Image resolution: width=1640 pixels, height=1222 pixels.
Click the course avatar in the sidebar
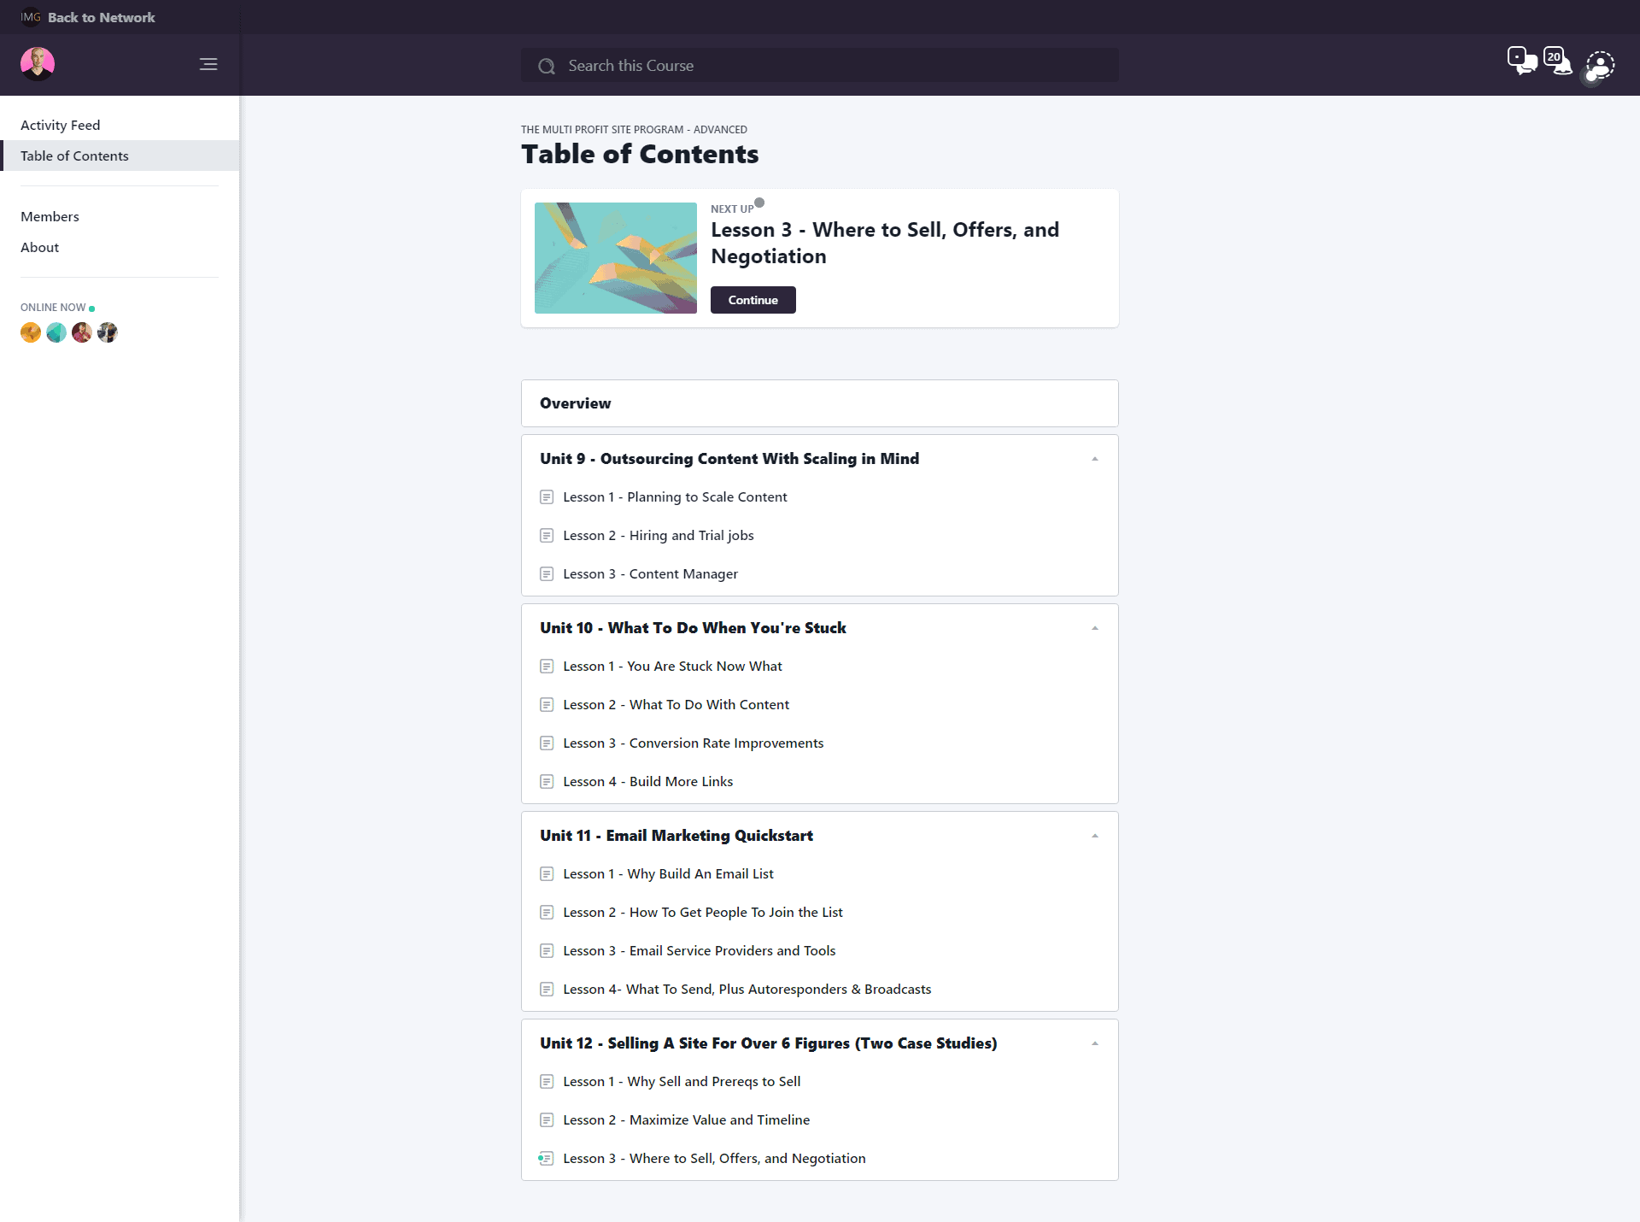click(37, 63)
